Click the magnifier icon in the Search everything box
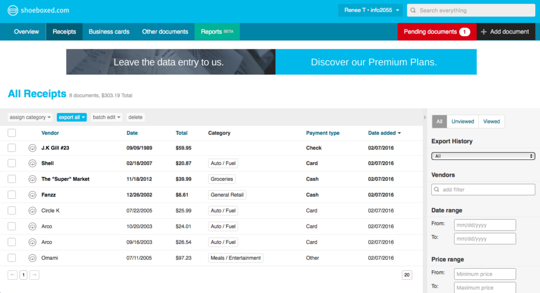540x293 pixels. 413,11
